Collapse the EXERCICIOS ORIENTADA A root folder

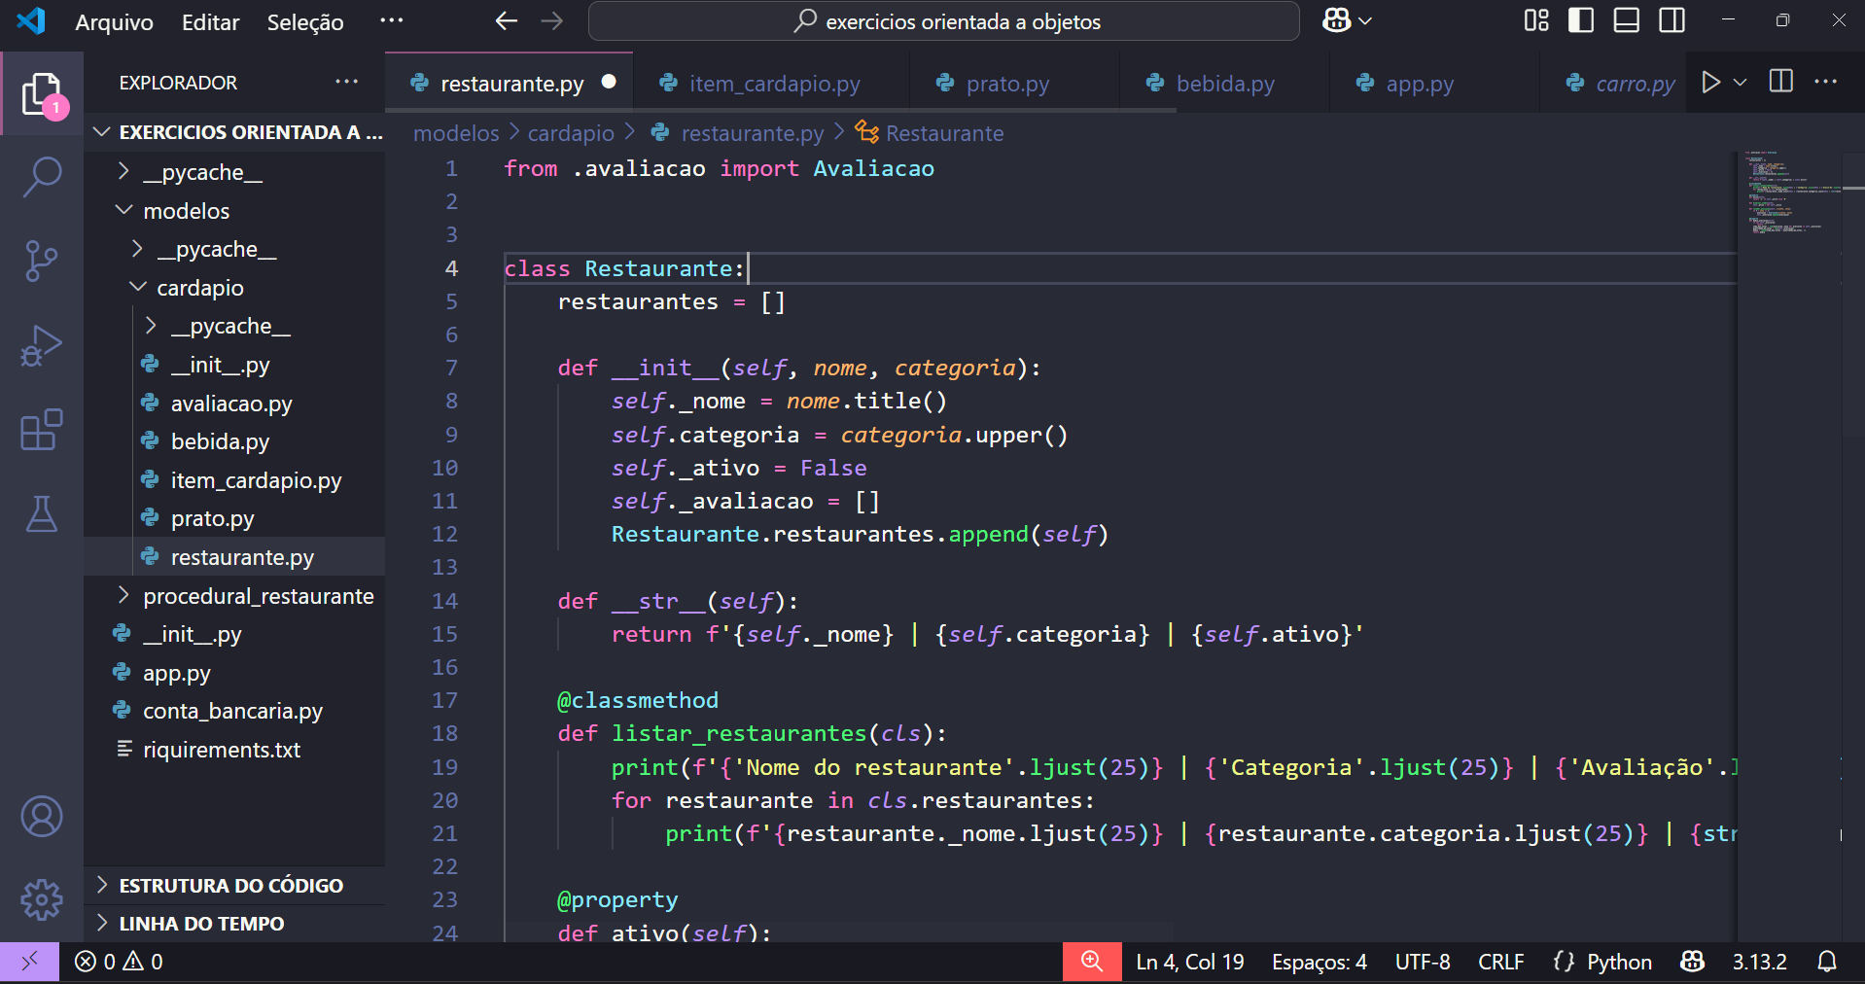tap(234, 132)
